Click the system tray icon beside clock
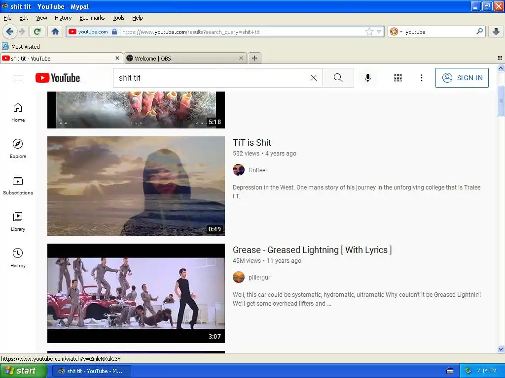Viewport: 505px width, 378px height. coord(469,371)
